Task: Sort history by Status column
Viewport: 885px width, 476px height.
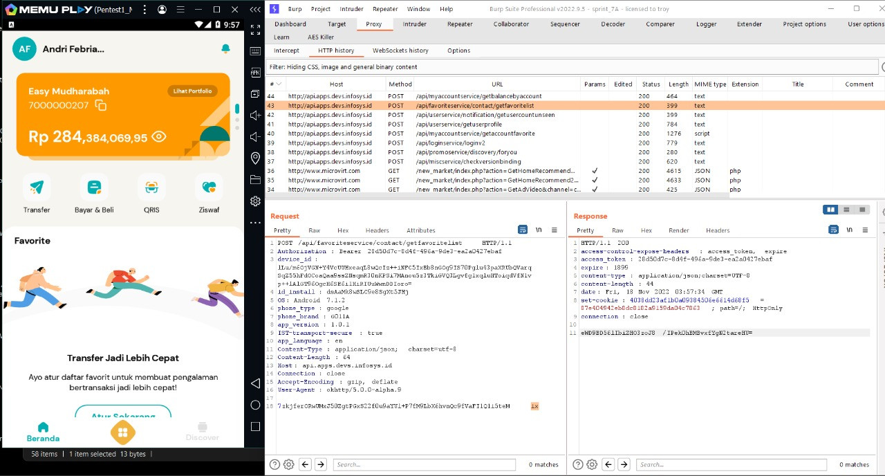Action: tap(651, 84)
